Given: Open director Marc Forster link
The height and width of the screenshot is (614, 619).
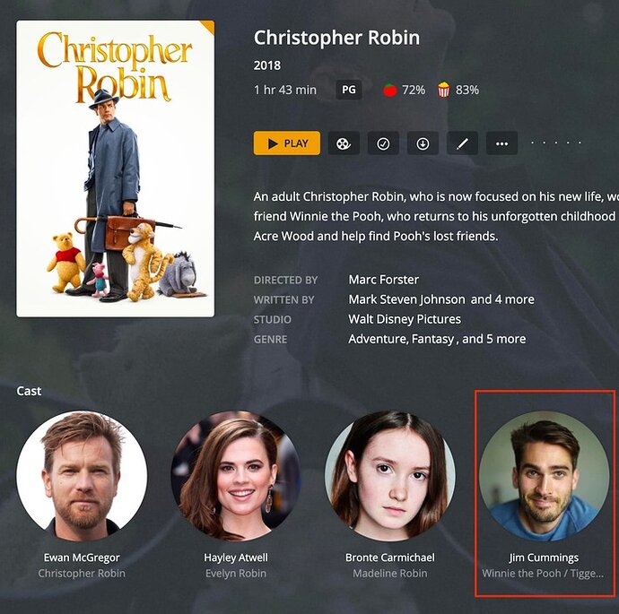Looking at the screenshot, I should [383, 280].
